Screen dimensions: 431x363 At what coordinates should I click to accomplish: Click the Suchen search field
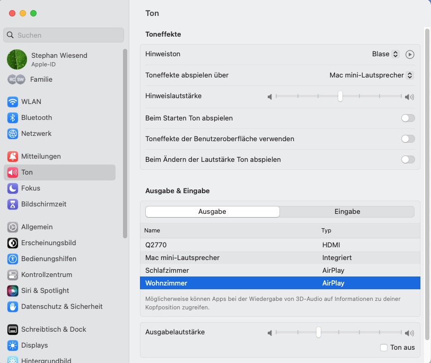pos(64,35)
